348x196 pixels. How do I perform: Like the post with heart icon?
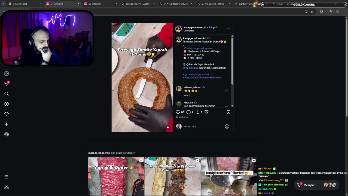[178, 112]
